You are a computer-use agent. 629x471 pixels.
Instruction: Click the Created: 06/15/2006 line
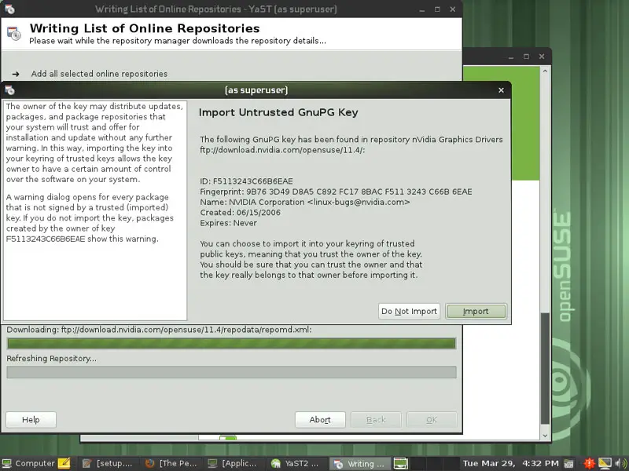pyautogui.click(x=241, y=212)
